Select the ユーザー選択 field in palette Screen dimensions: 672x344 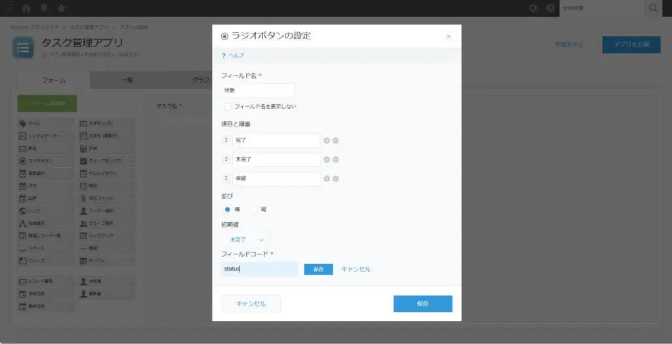(x=107, y=210)
